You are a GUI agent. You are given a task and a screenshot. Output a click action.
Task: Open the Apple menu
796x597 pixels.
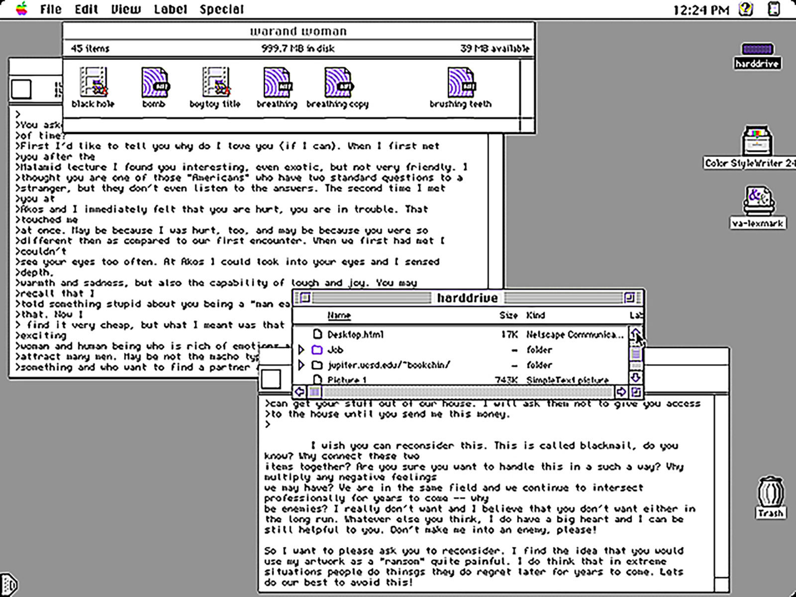pos(21,9)
